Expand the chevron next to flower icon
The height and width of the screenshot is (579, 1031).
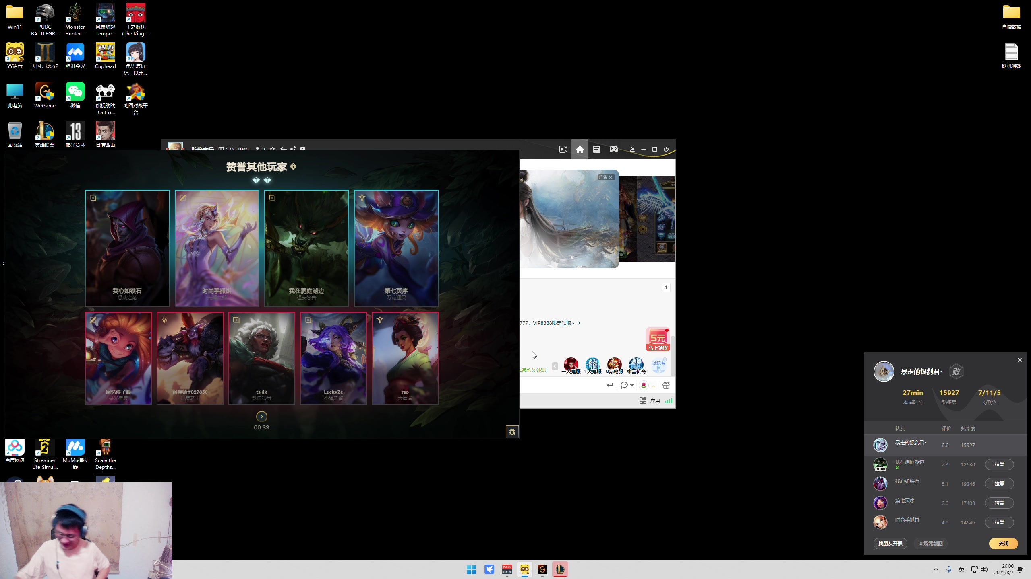click(653, 386)
